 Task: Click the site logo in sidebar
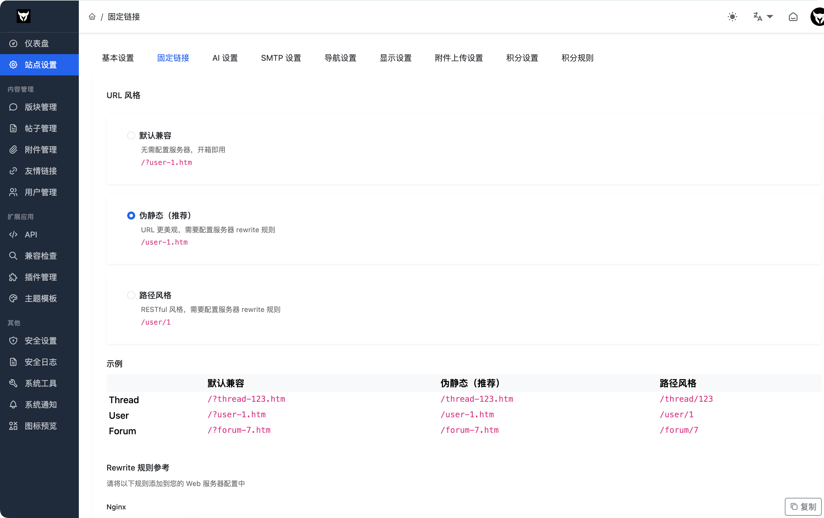point(24,16)
